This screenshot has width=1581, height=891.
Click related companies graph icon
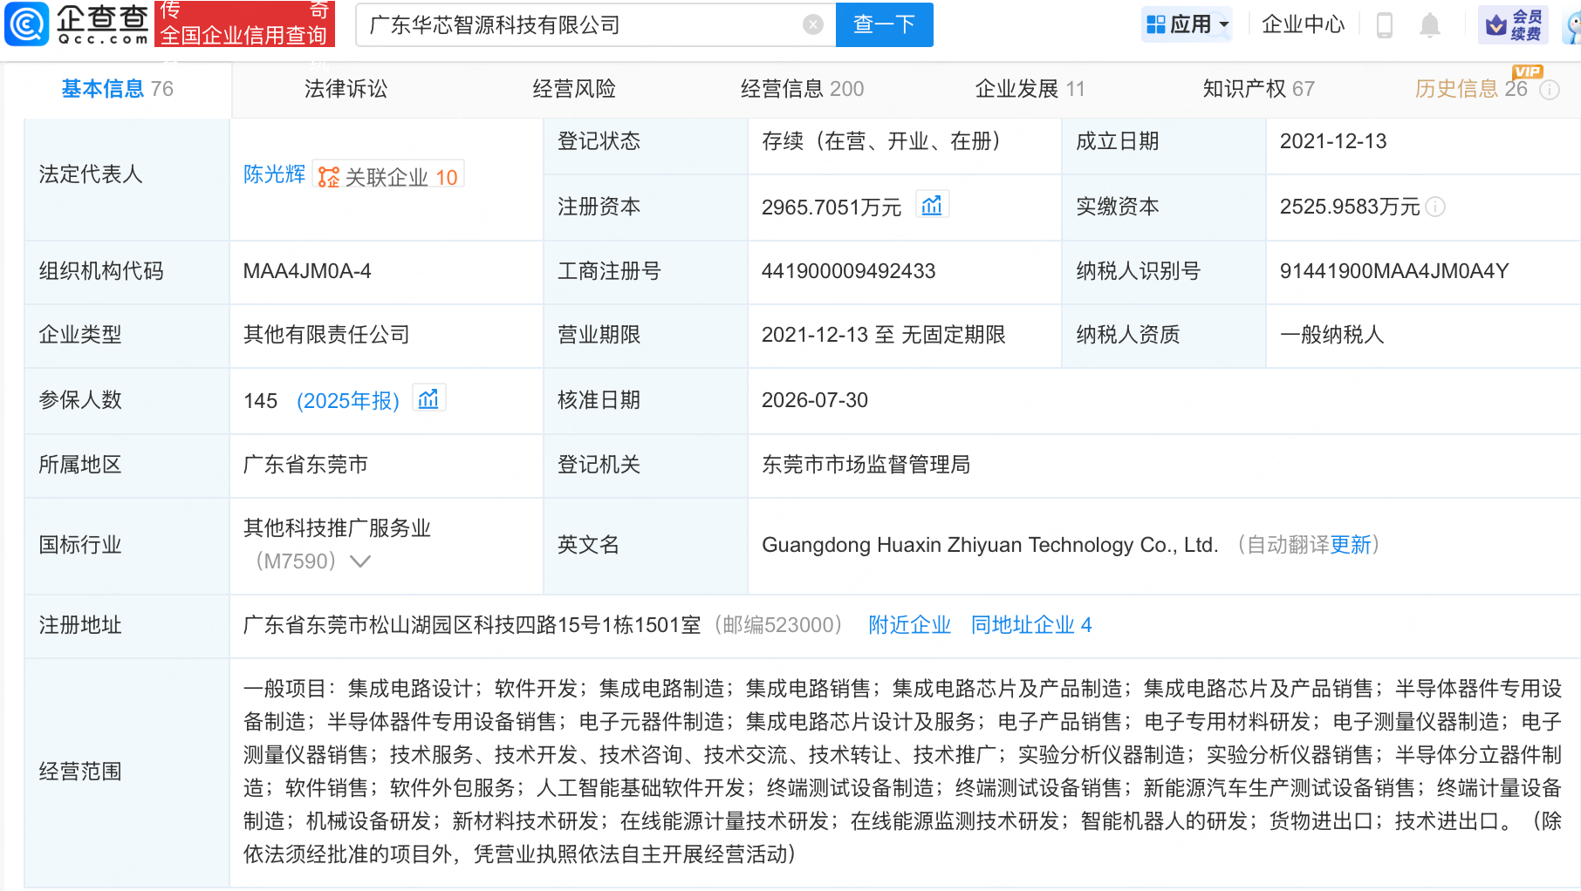[328, 178]
